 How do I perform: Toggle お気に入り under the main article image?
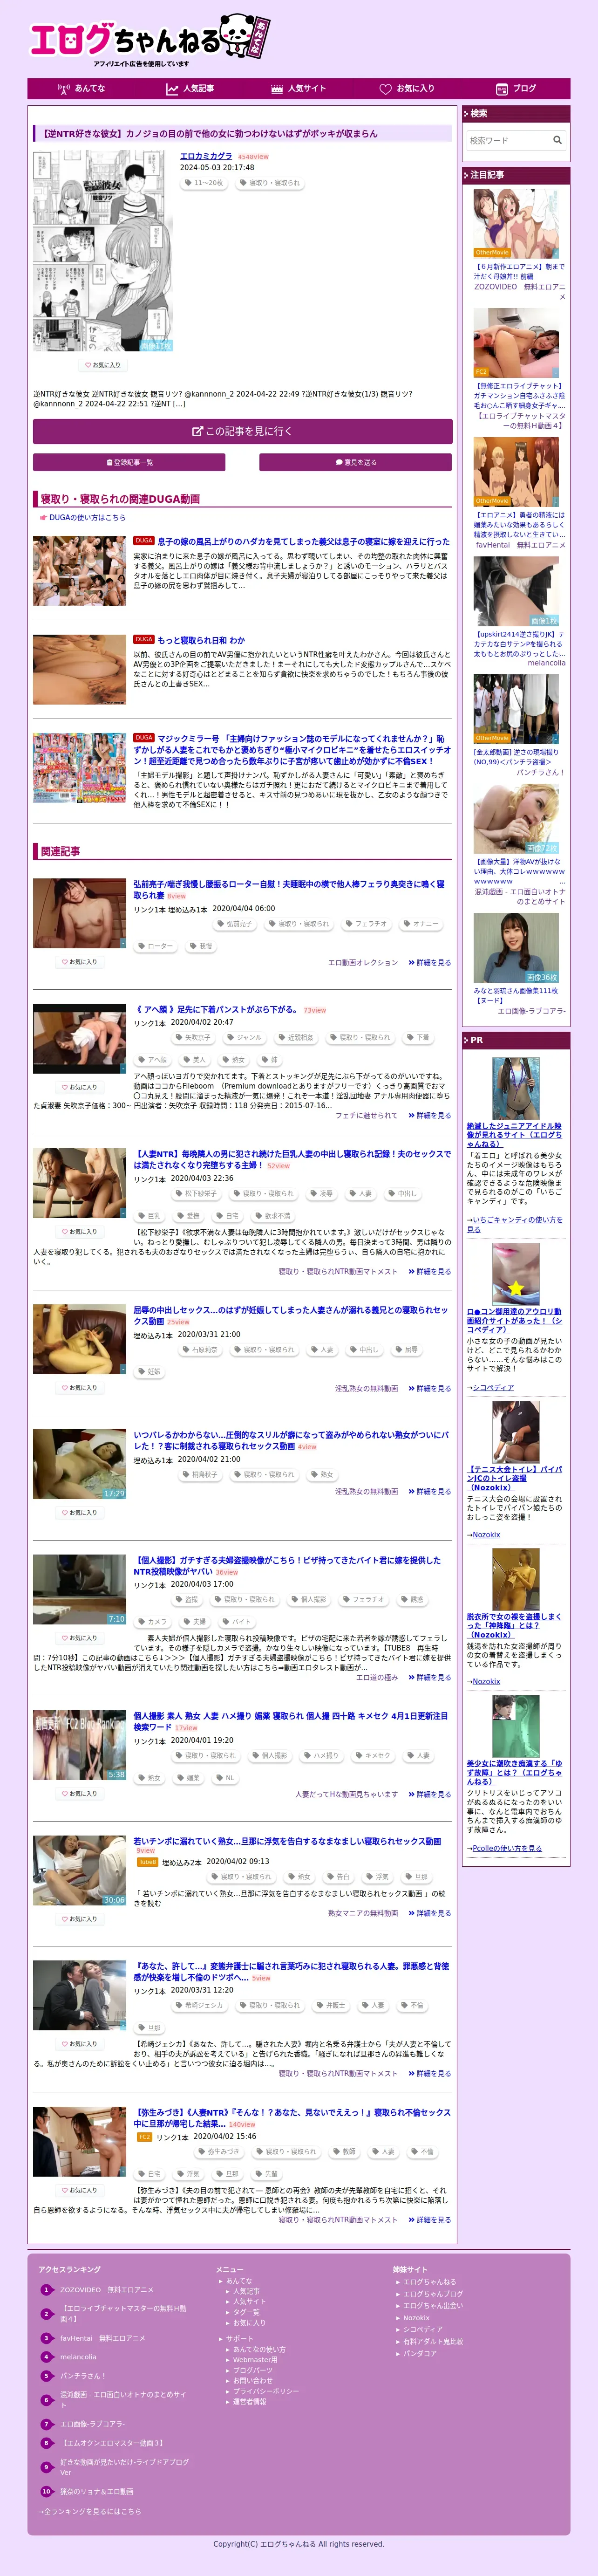pos(102,365)
